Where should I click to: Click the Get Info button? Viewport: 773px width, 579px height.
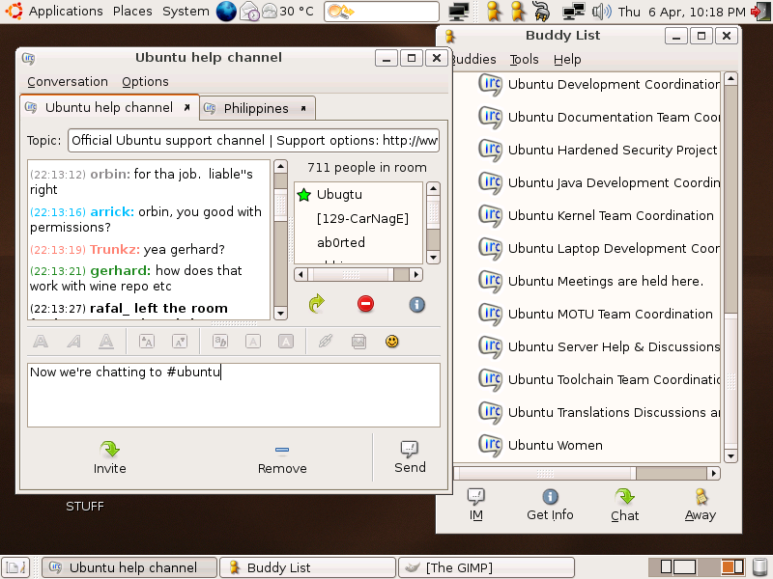pos(550,505)
